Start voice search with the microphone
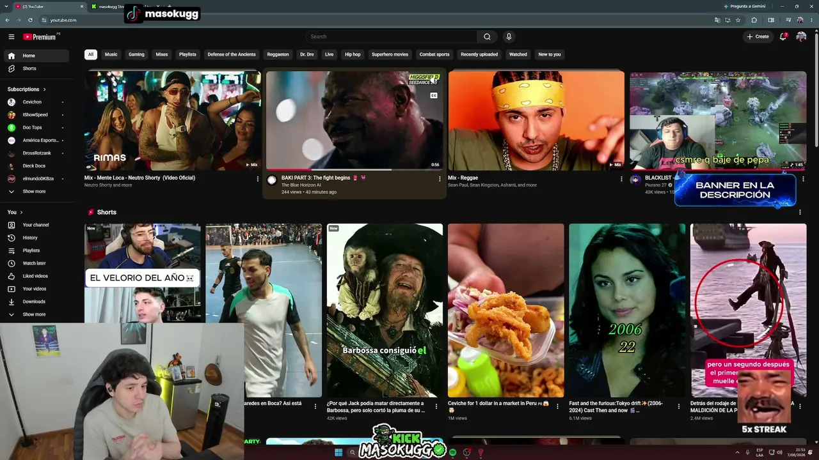 pyautogui.click(x=509, y=36)
